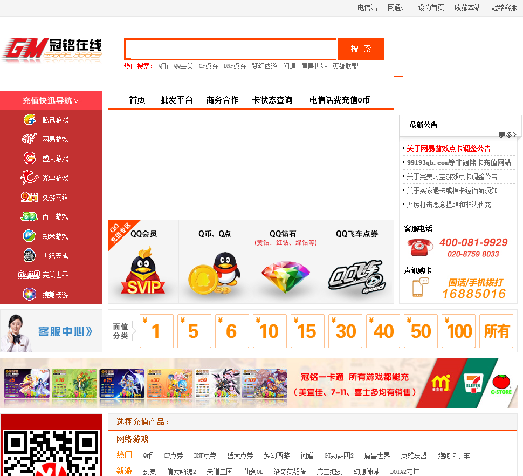Image resolution: width=523 pixels, height=476 pixels.
Task: Click the Sohu Changyou logo icon
Action: pyautogui.click(x=29, y=294)
